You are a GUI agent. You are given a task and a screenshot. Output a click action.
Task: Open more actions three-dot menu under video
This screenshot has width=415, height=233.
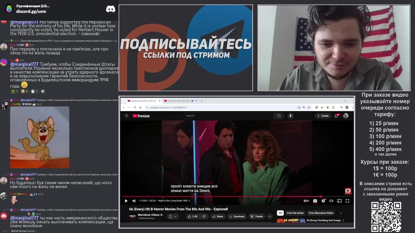[x=270, y=216]
